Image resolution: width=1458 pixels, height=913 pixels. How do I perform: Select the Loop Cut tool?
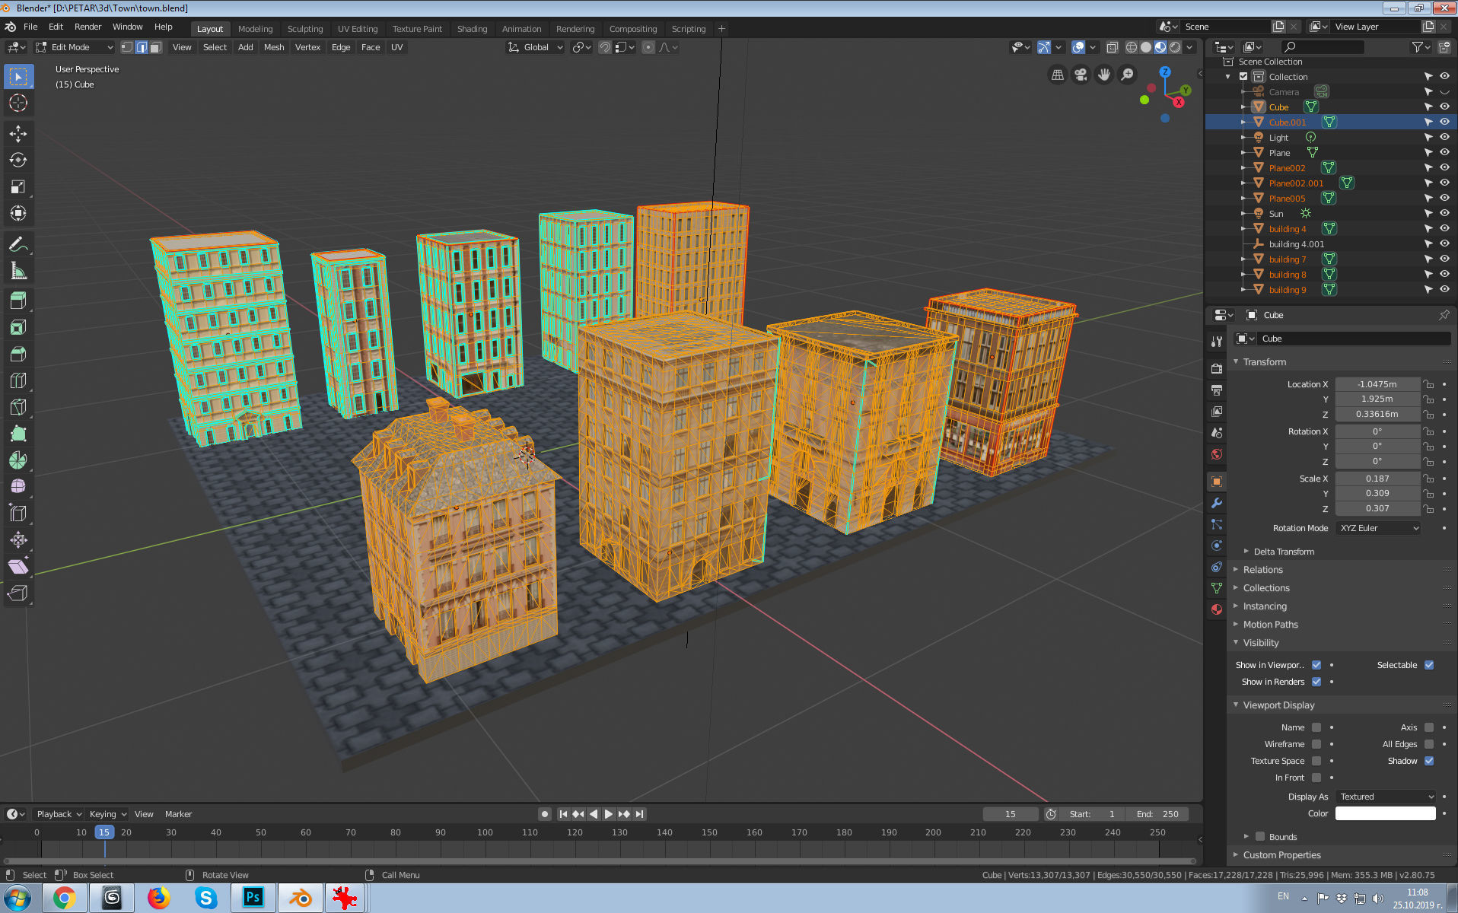[18, 380]
